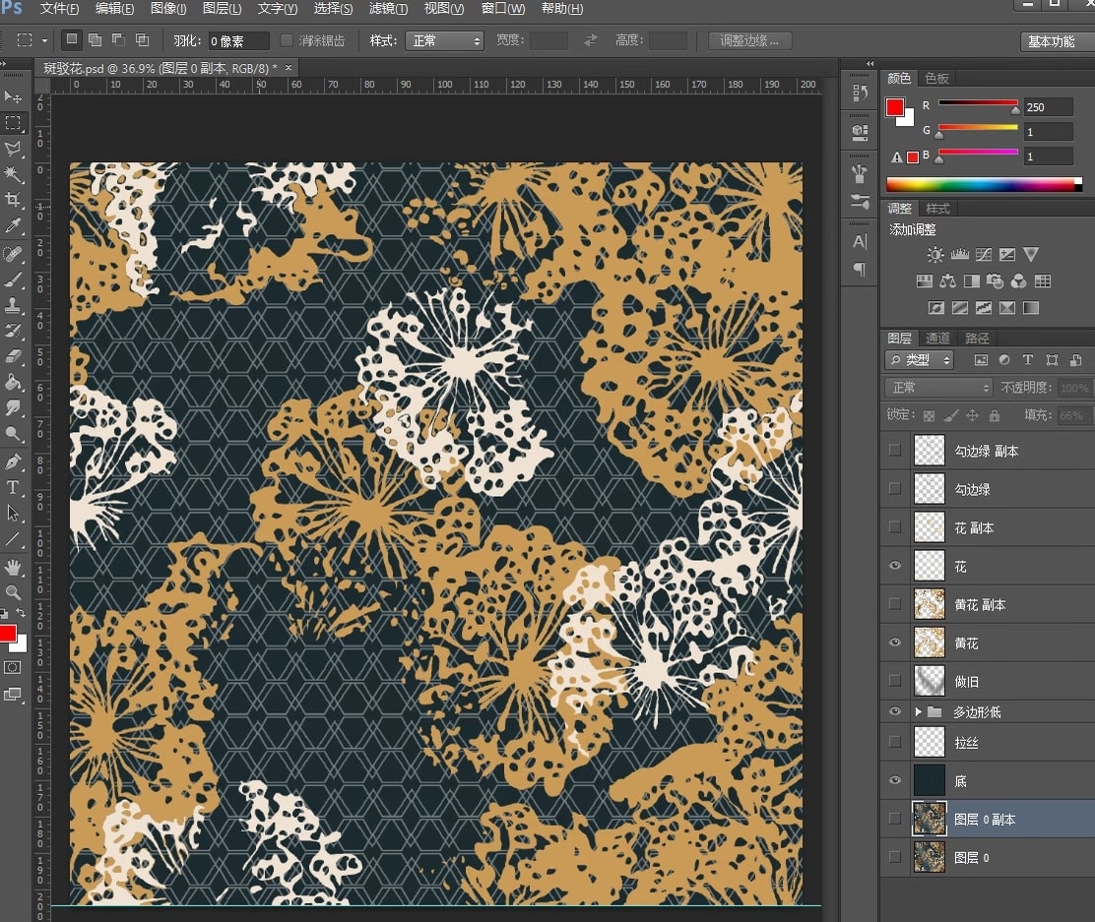Select the Zoom tool in toolbar
Image resolution: width=1095 pixels, height=922 pixels.
13,592
